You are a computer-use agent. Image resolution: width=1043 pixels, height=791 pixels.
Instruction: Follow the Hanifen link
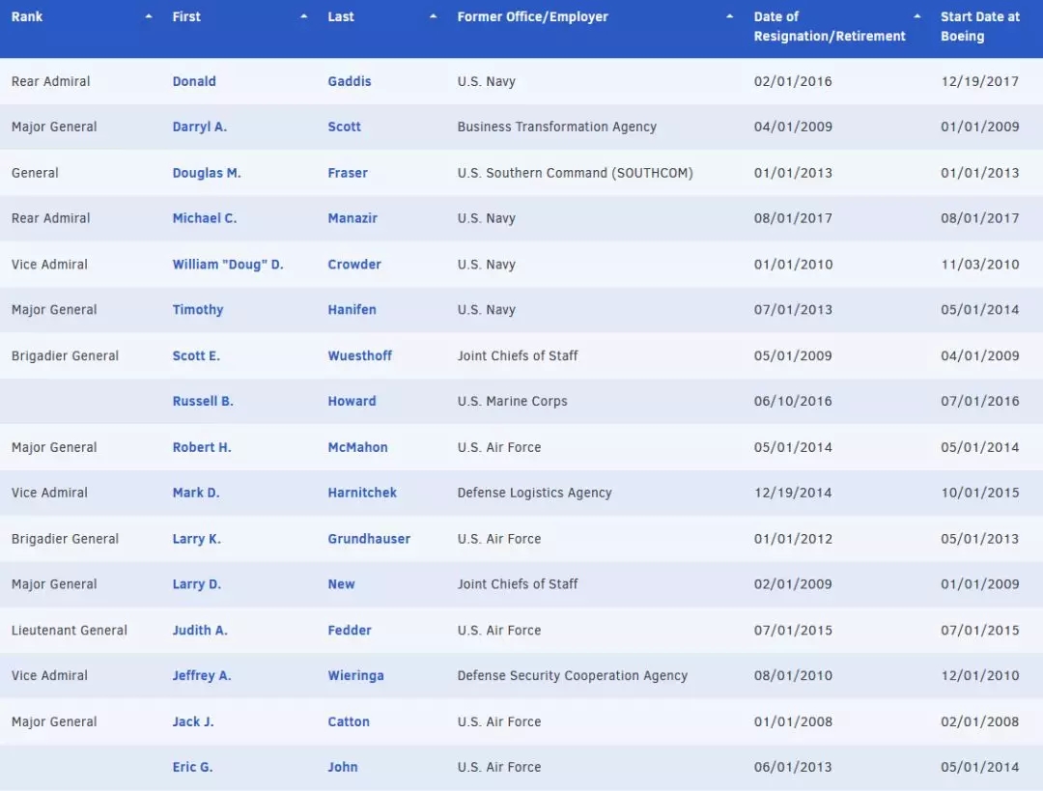pyautogui.click(x=352, y=310)
